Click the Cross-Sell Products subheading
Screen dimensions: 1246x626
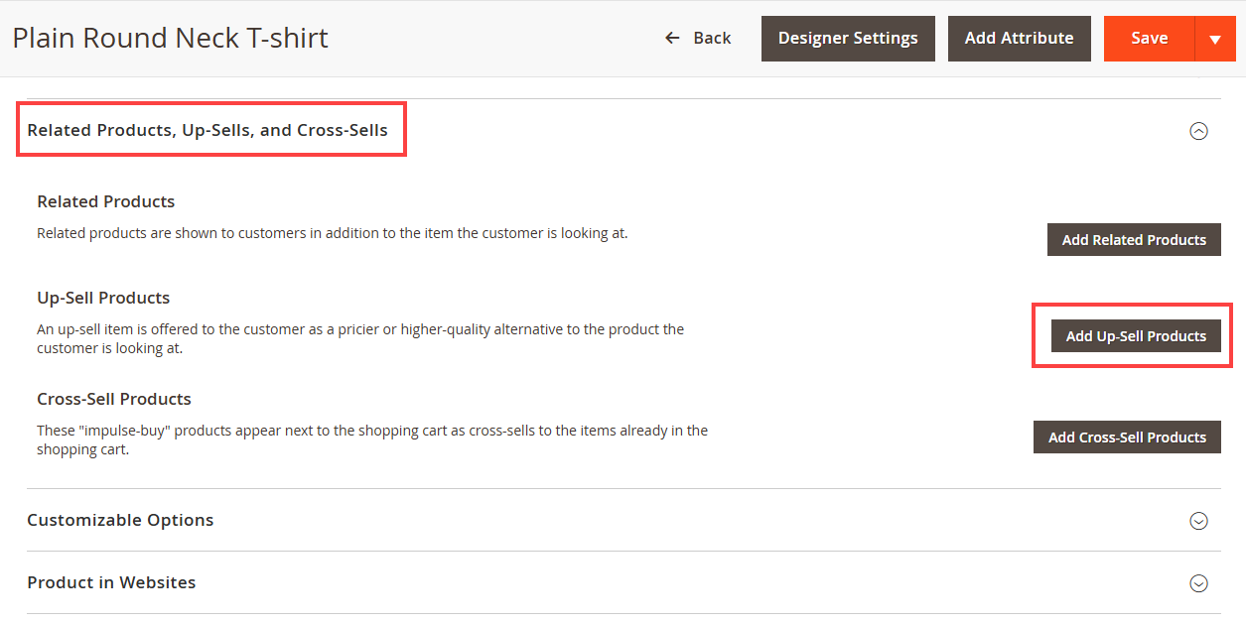pos(113,399)
